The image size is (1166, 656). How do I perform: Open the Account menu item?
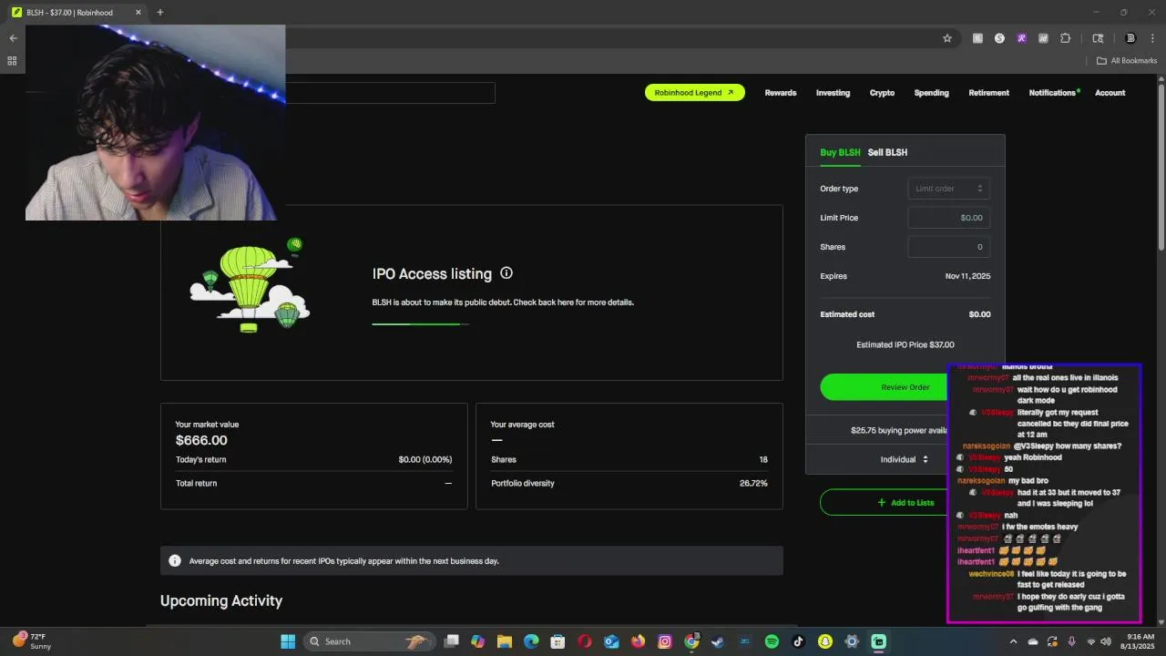click(x=1110, y=93)
